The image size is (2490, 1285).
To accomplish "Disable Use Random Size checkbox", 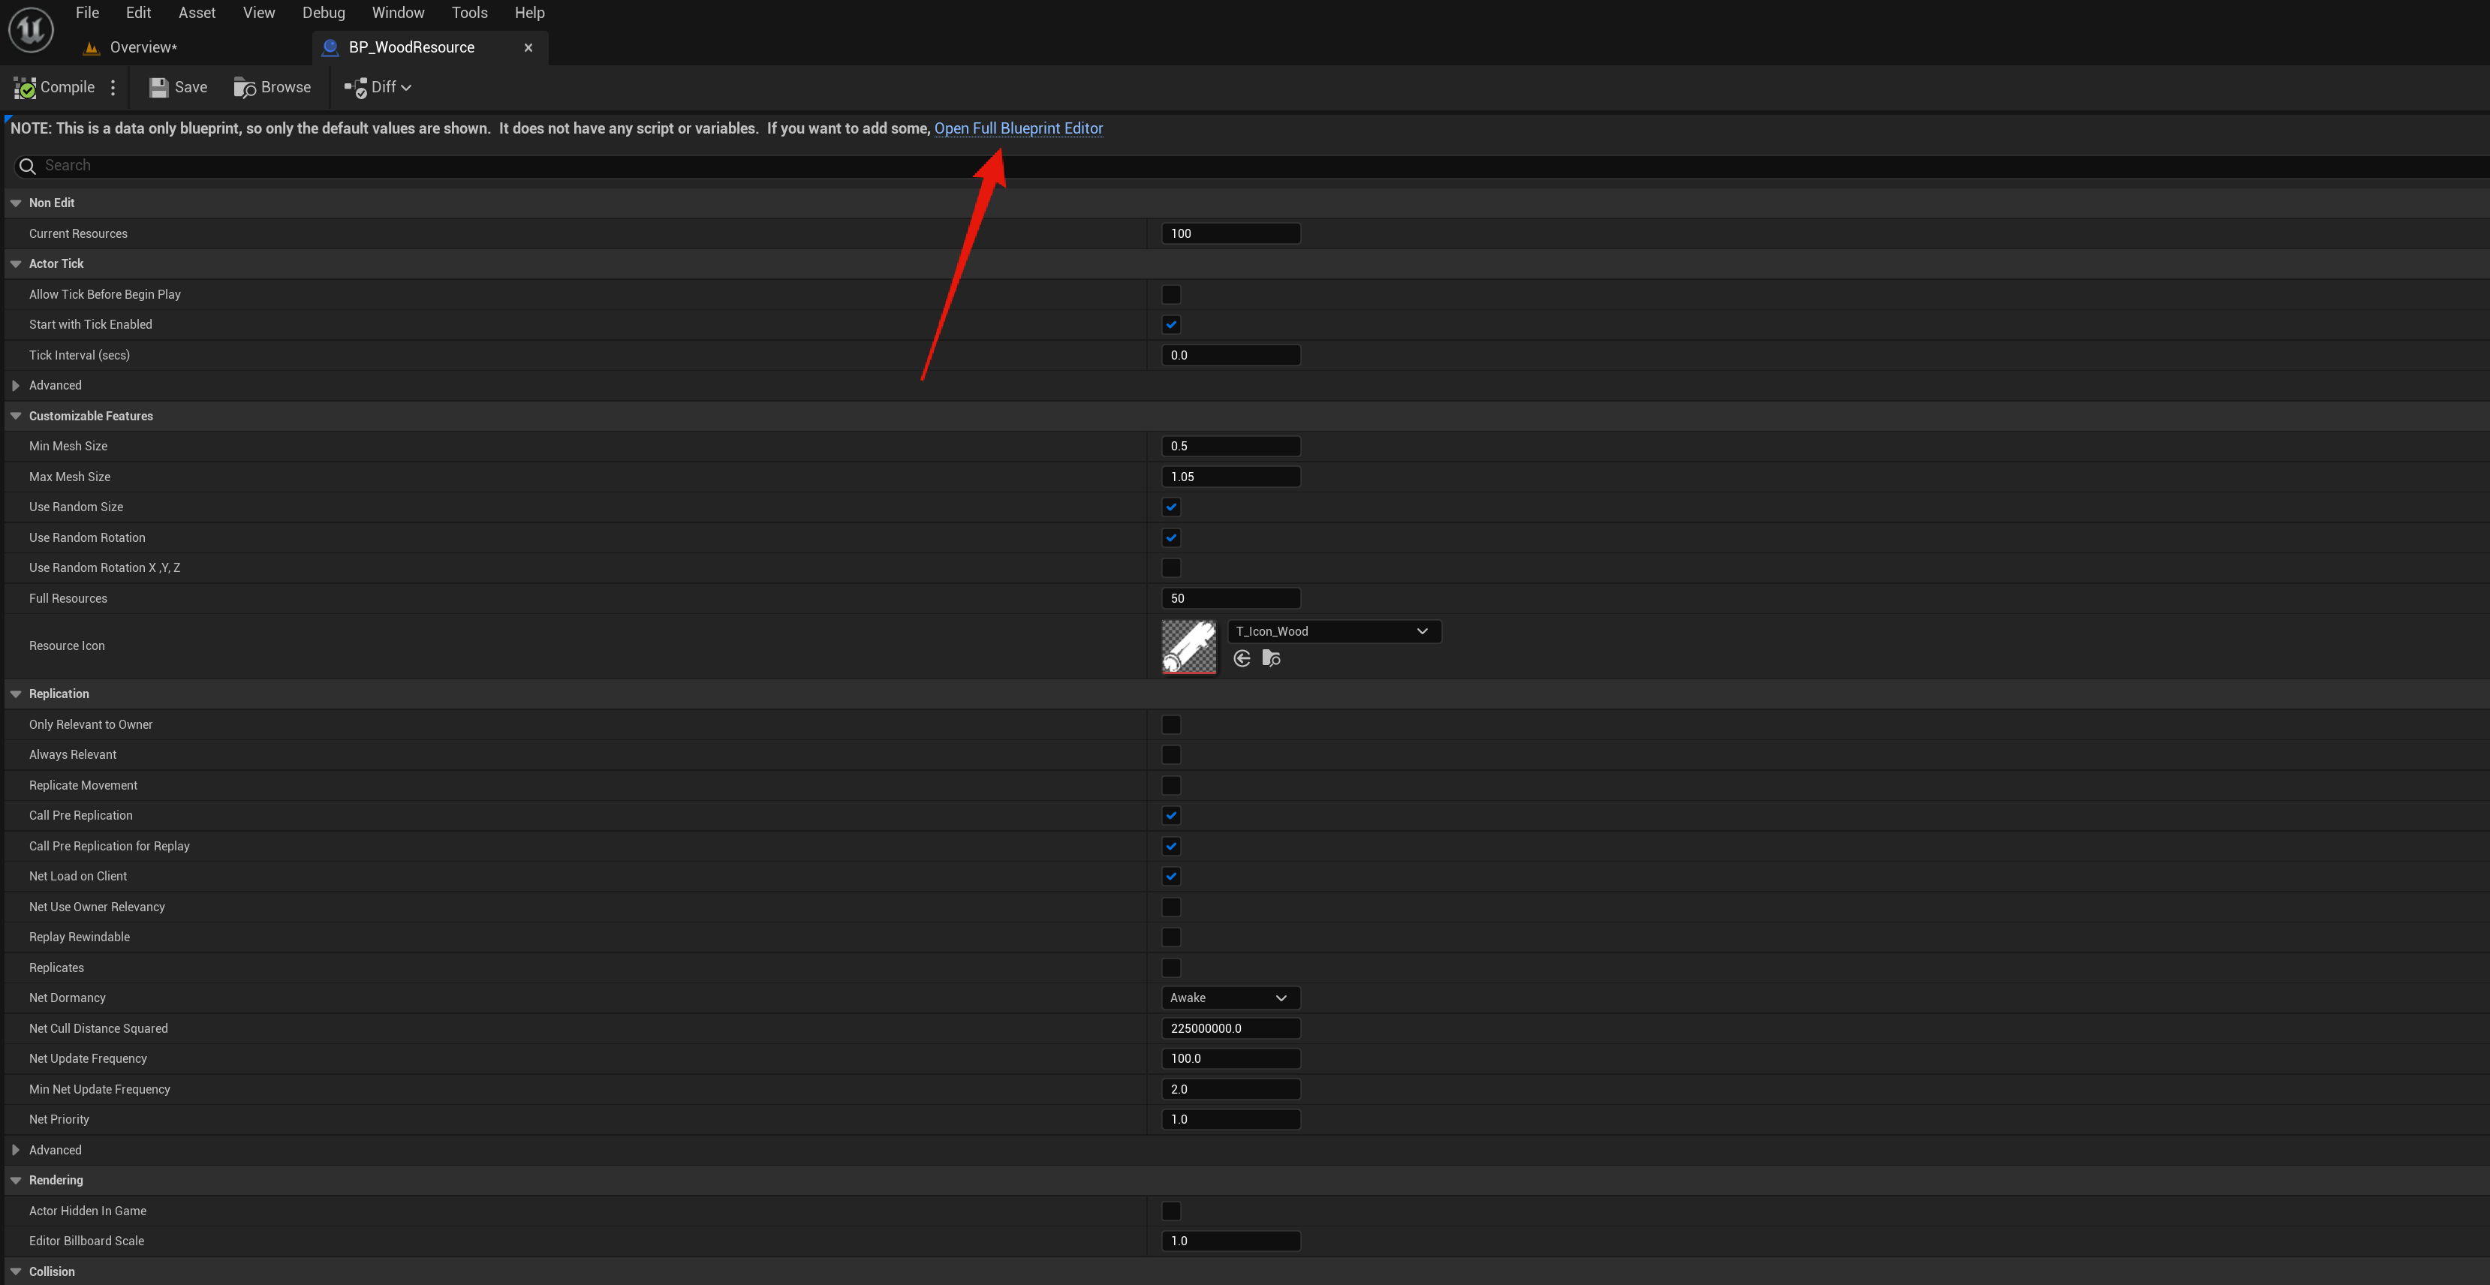I will [x=1170, y=507].
